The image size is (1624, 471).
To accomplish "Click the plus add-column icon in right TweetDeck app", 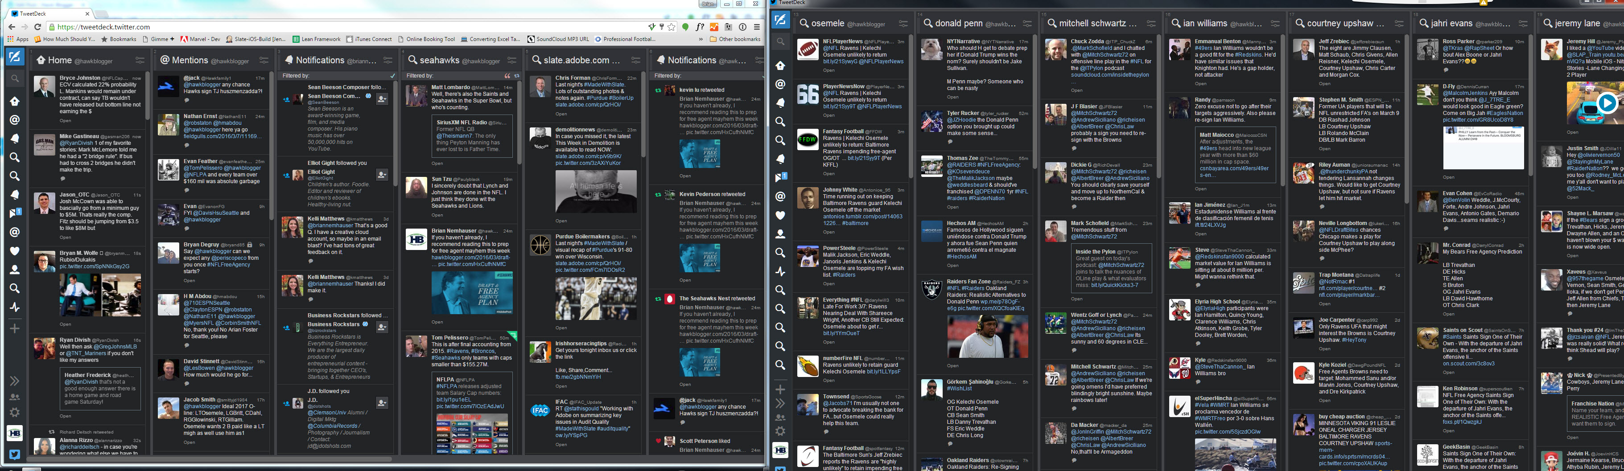I will click(x=780, y=389).
